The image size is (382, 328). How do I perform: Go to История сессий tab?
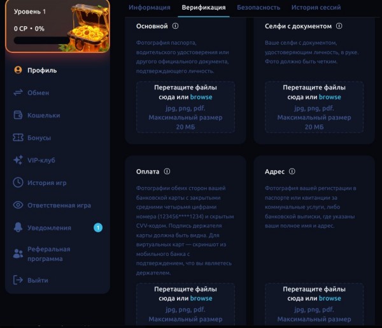316,8
